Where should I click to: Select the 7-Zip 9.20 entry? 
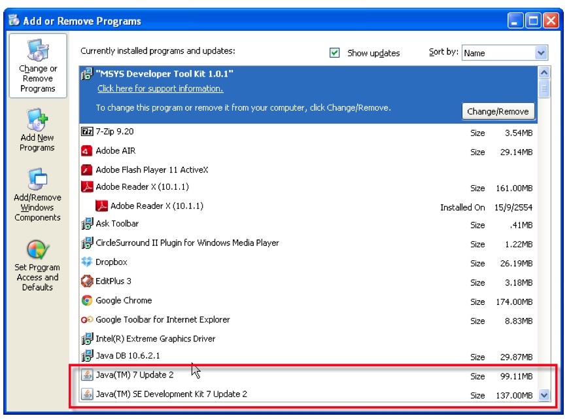308,131
